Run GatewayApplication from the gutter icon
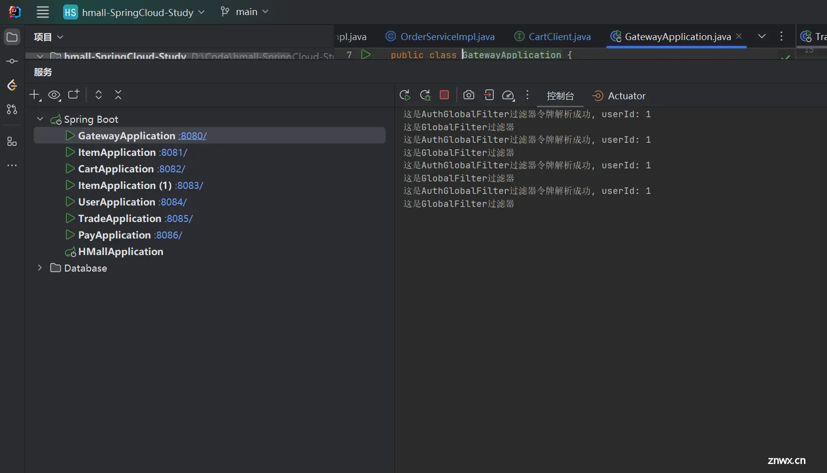 coord(366,54)
